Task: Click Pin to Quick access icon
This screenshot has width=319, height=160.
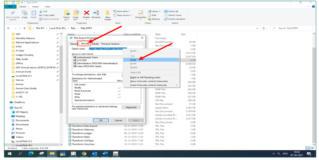Action: tap(13, 13)
